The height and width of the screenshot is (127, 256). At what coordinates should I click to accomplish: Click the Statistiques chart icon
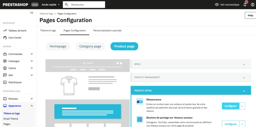[5, 82]
